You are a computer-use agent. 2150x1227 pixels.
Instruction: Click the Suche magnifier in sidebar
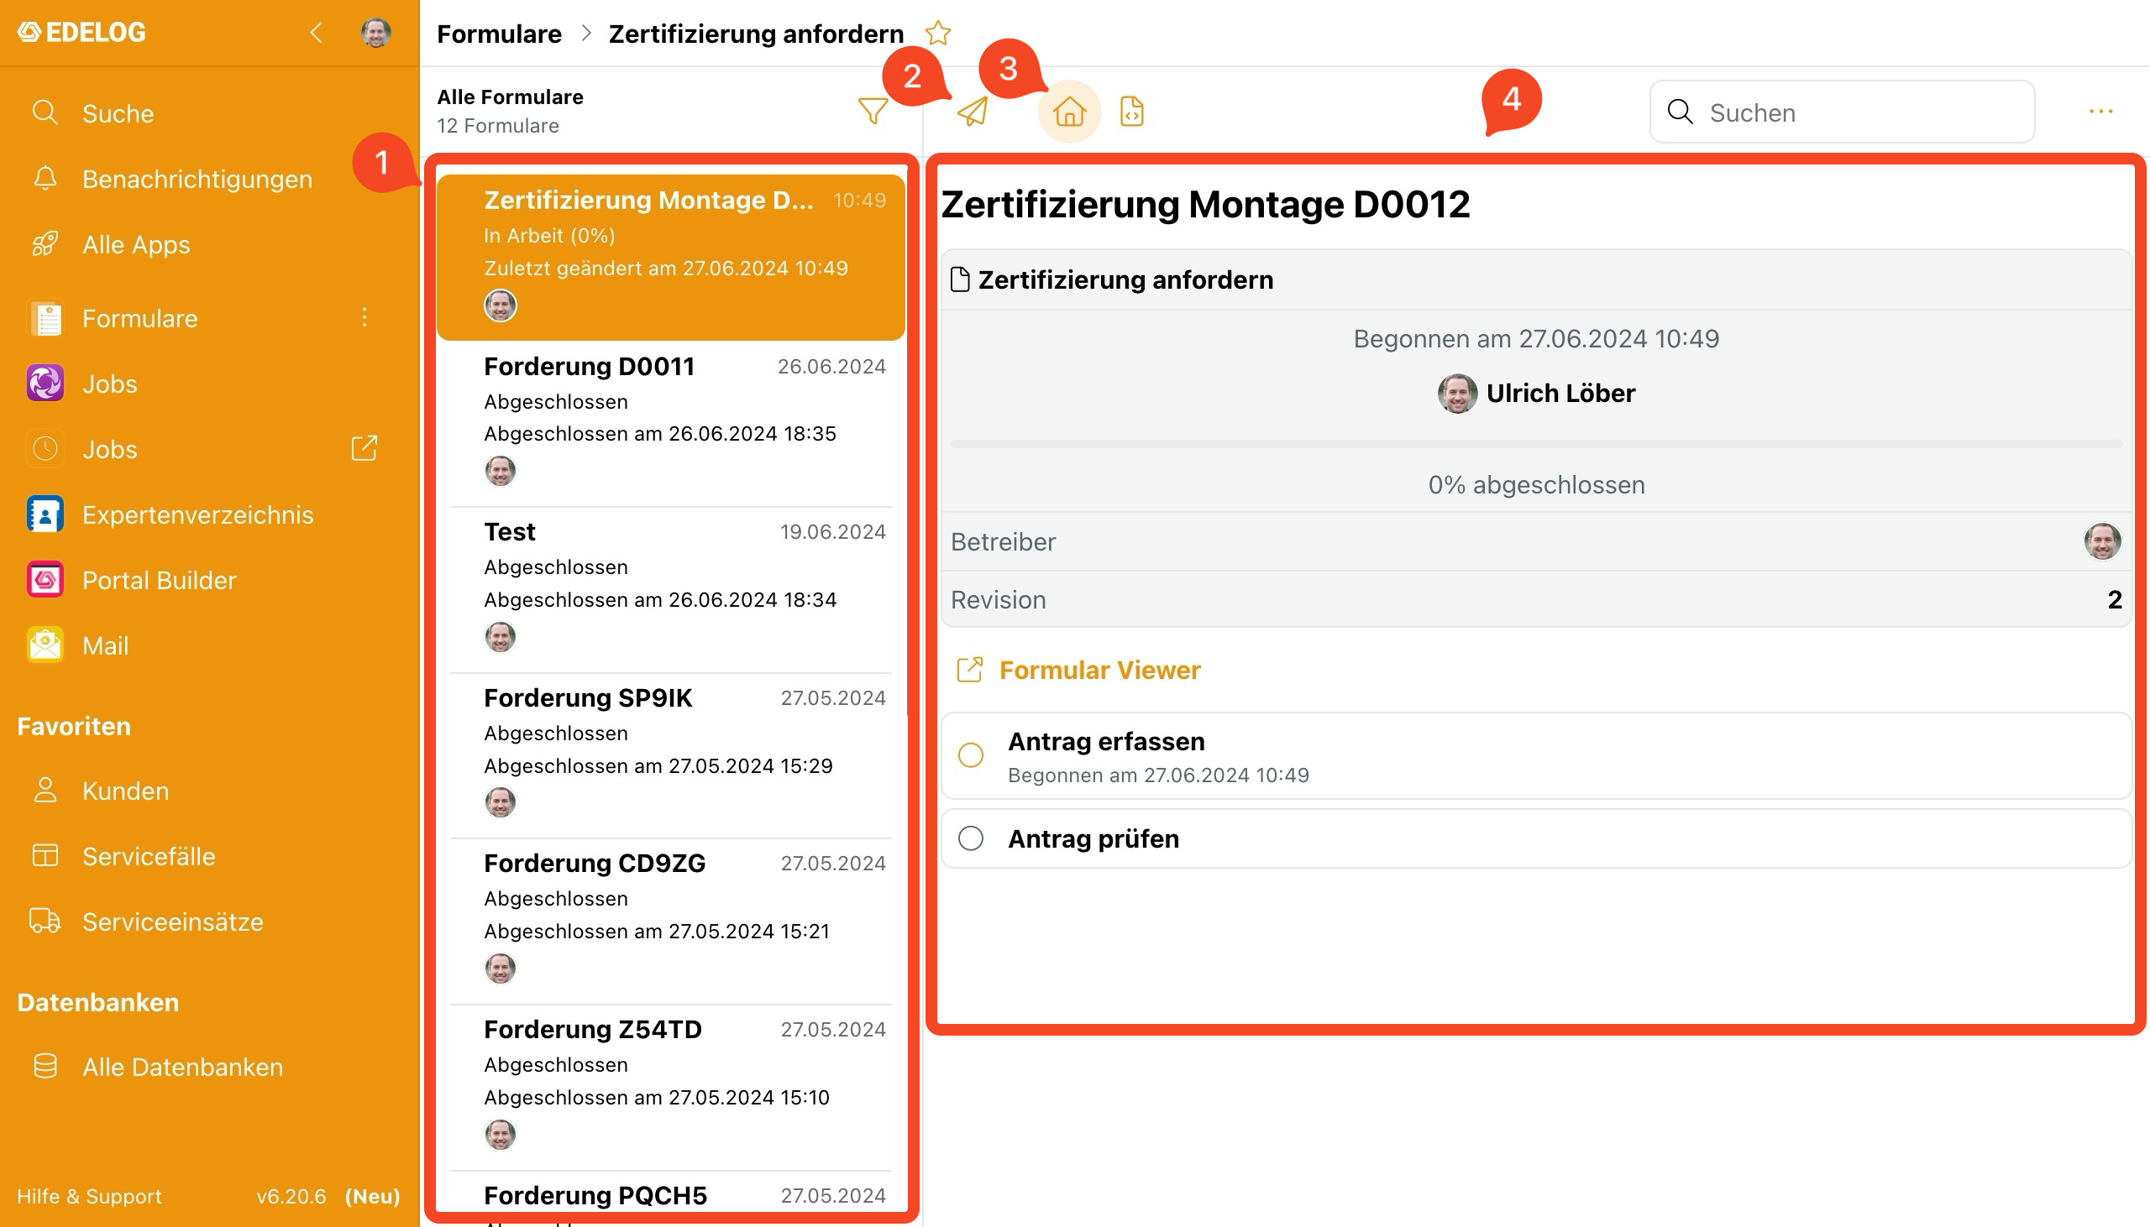point(45,112)
